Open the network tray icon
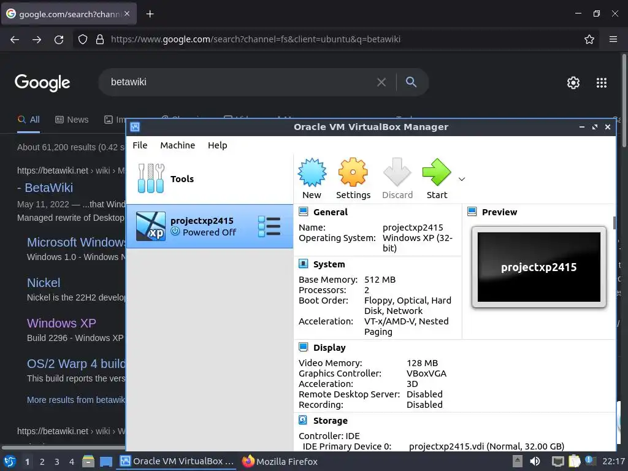Screen dimensions: 628x471 coord(557,461)
